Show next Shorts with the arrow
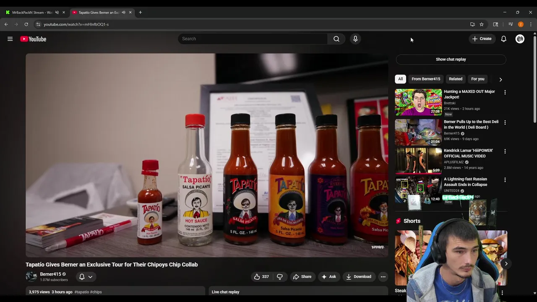 click(506, 264)
